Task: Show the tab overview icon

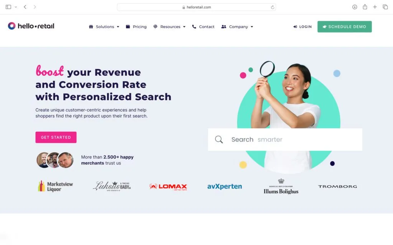Action: (x=385, y=7)
